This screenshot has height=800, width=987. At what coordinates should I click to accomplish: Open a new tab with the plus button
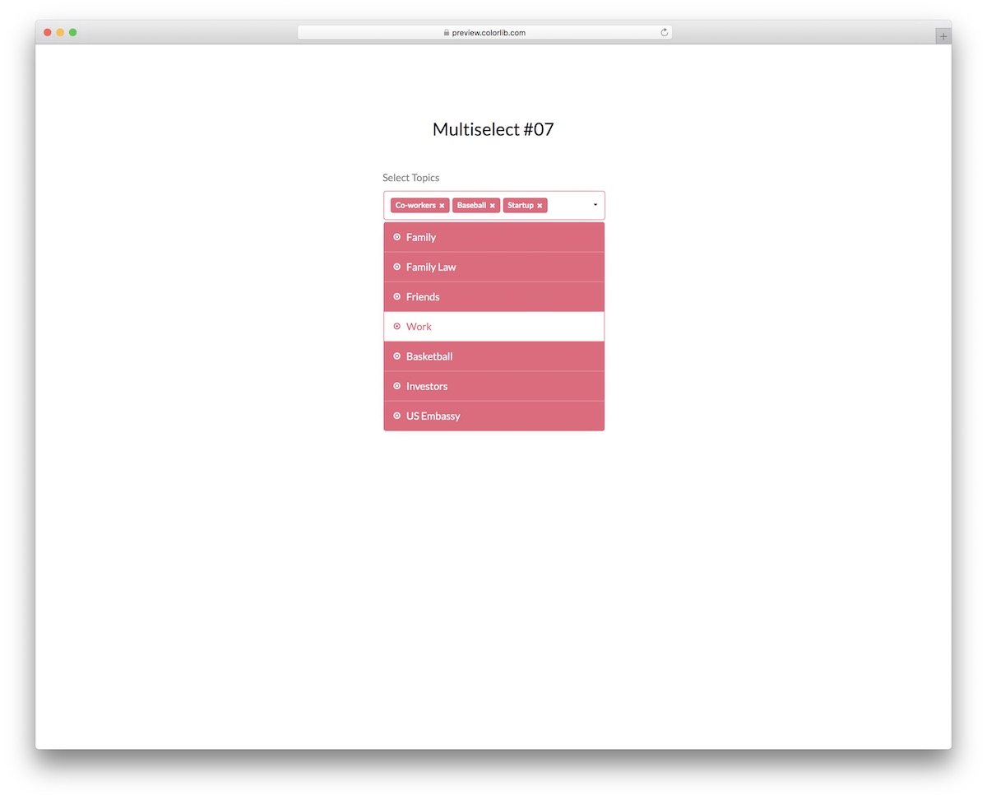[943, 36]
